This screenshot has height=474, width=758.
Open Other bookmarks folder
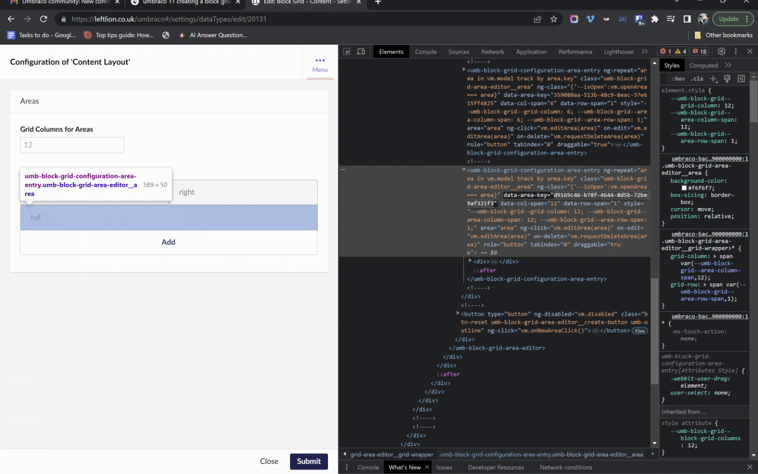(x=723, y=35)
